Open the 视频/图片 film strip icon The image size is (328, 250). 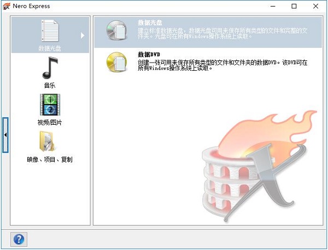pos(50,105)
